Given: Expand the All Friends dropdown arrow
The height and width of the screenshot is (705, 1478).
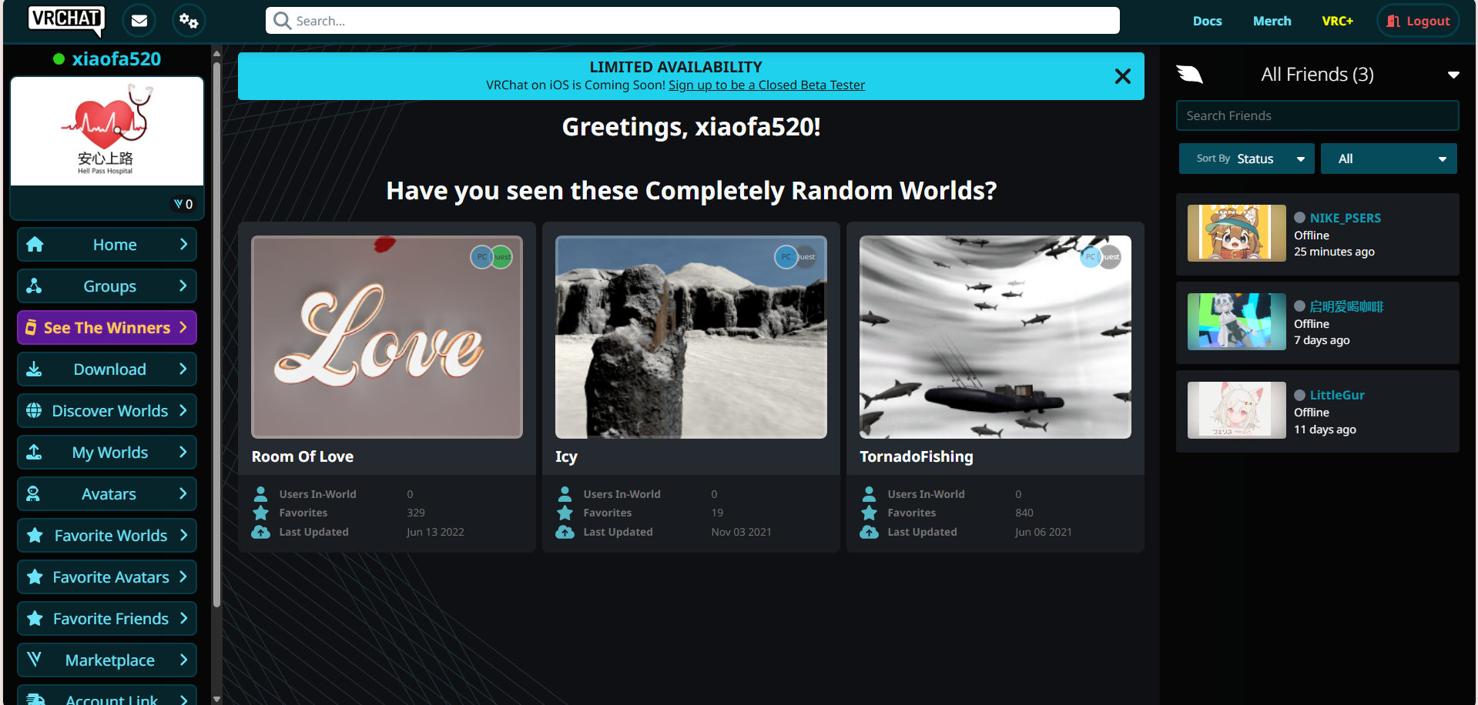Looking at the screenshot, I should coord(1453,75).
